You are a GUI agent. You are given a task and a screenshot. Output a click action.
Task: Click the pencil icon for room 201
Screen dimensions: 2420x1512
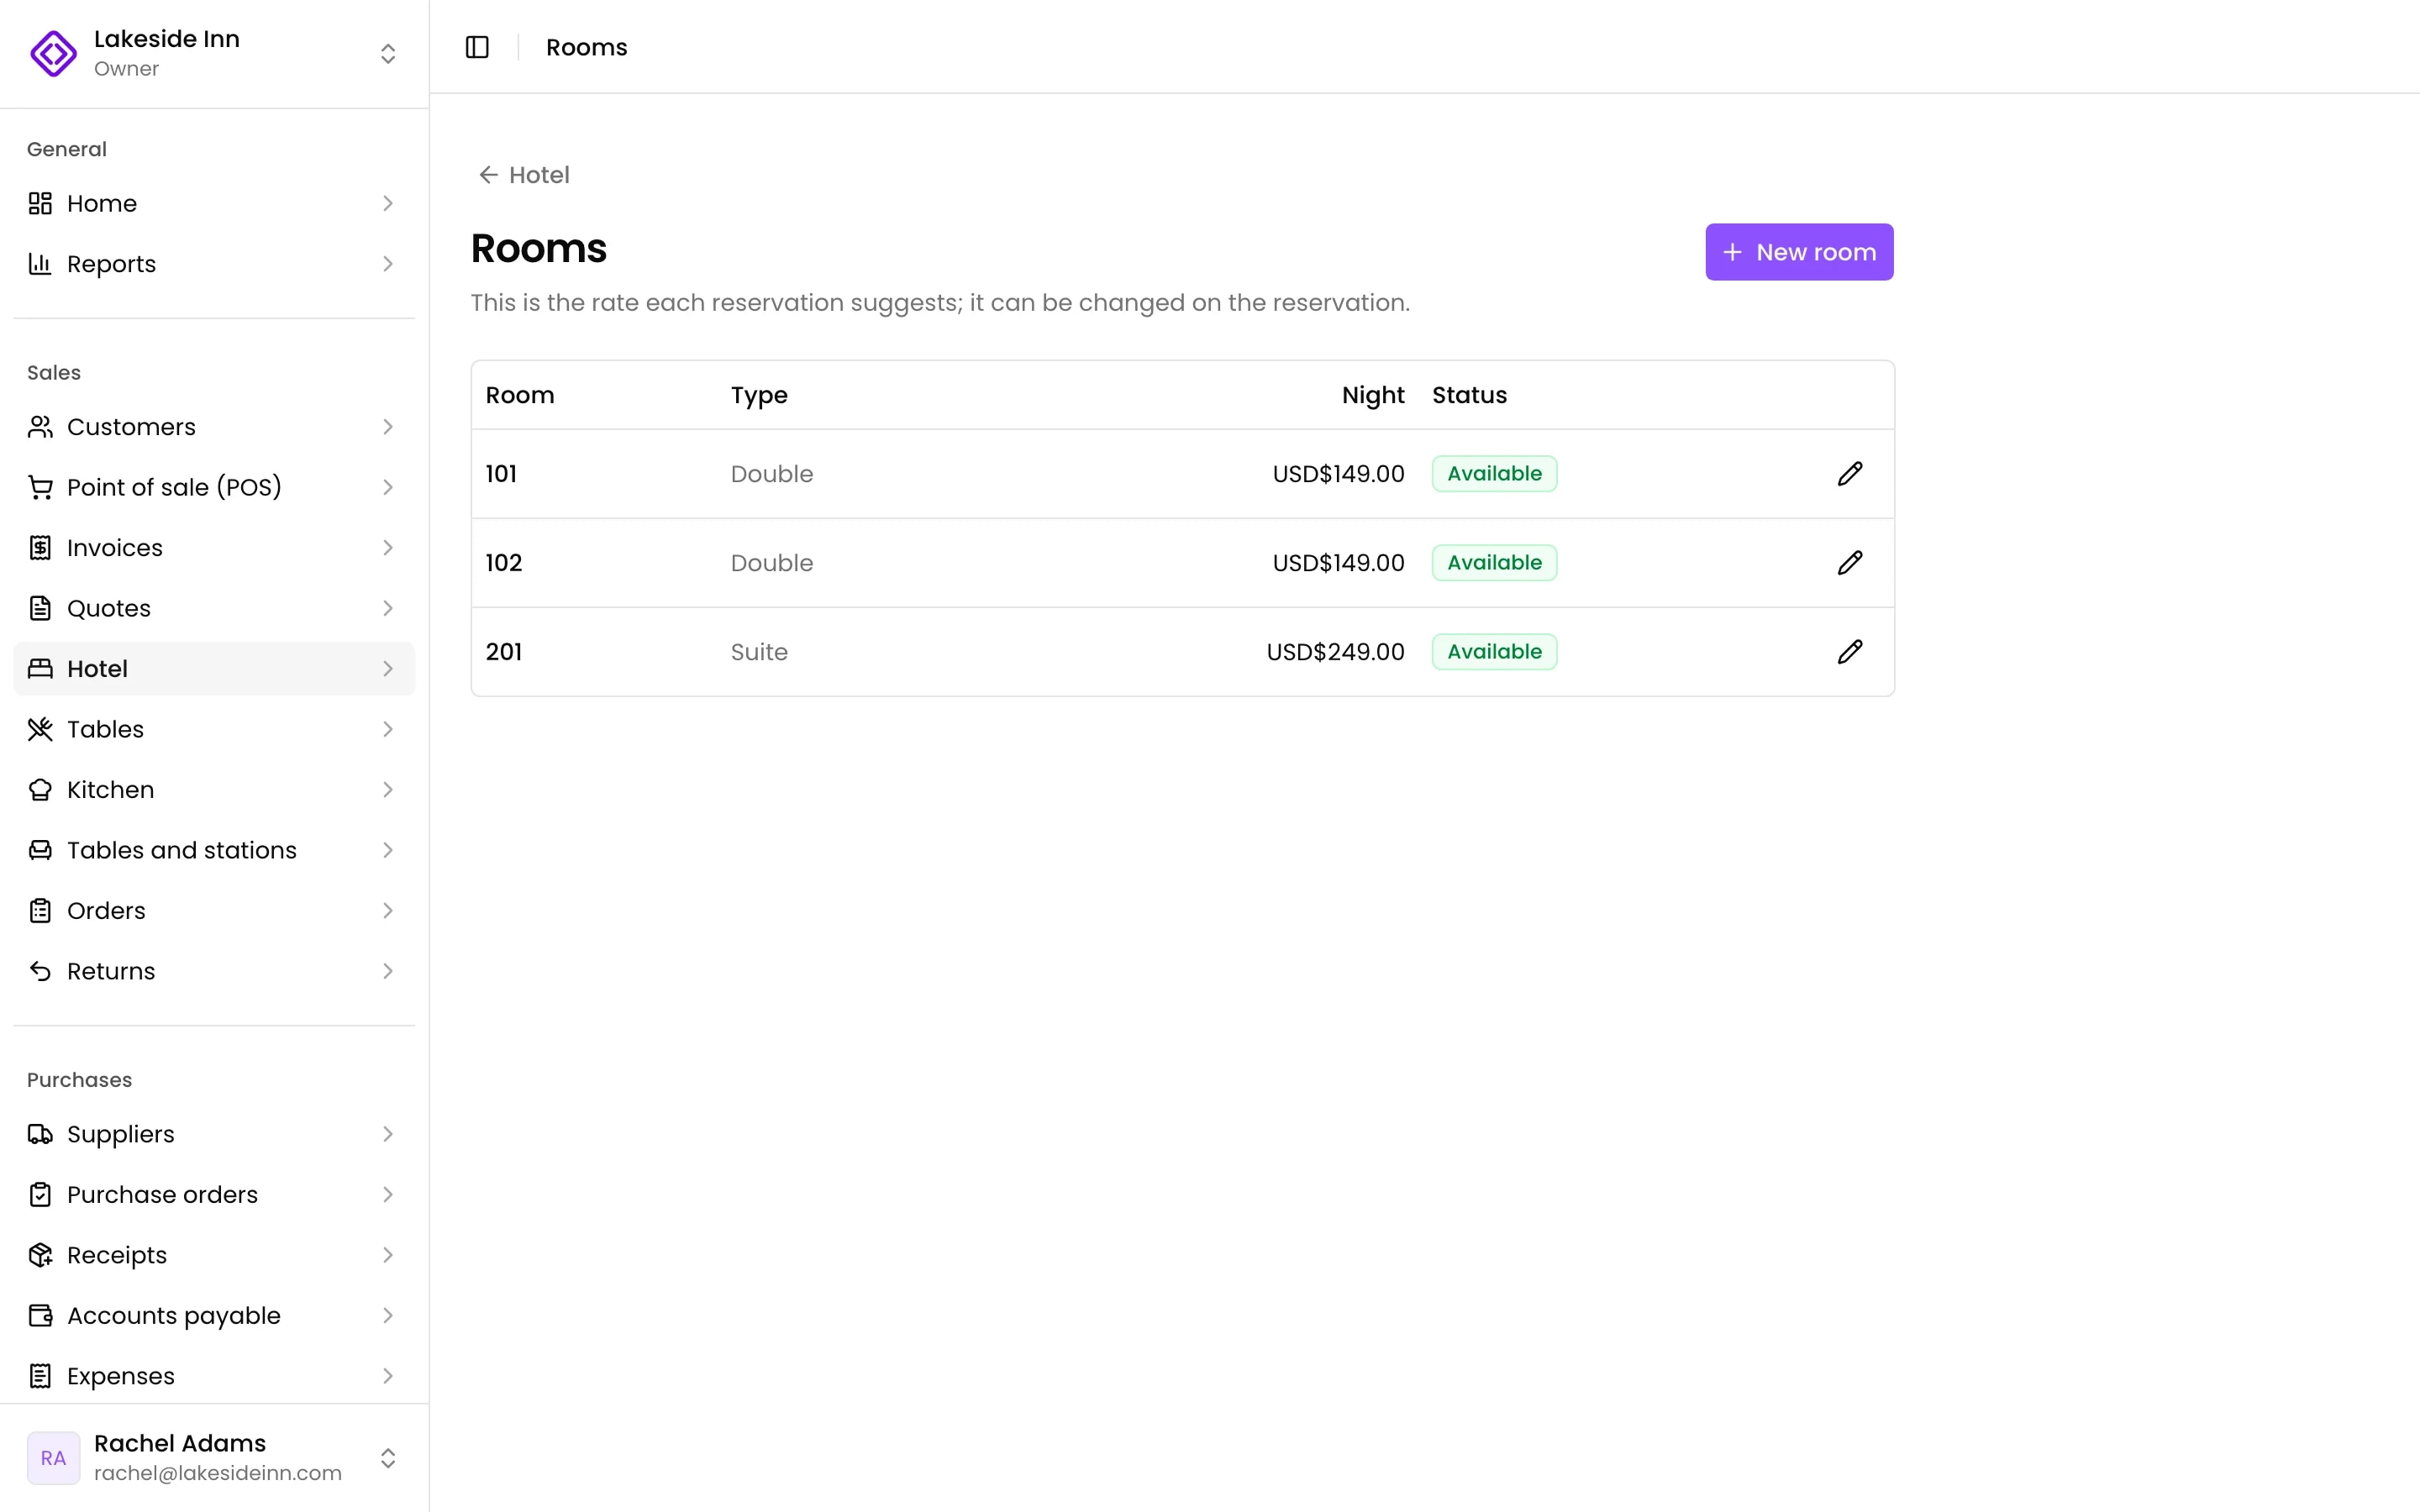coord(1850,652)
